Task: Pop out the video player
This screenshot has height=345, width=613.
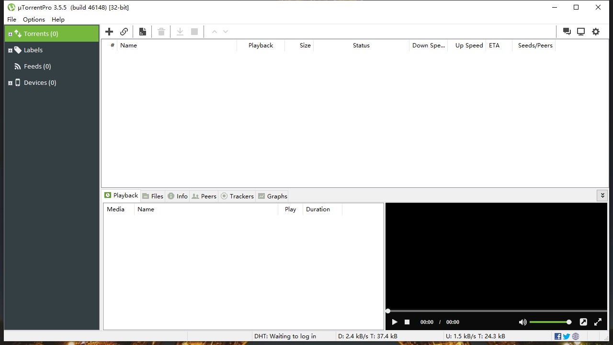Action: click(x=583, y=322)
